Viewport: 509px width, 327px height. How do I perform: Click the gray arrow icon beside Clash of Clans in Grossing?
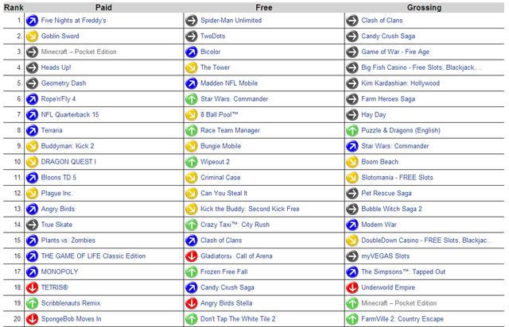(352, 20)
